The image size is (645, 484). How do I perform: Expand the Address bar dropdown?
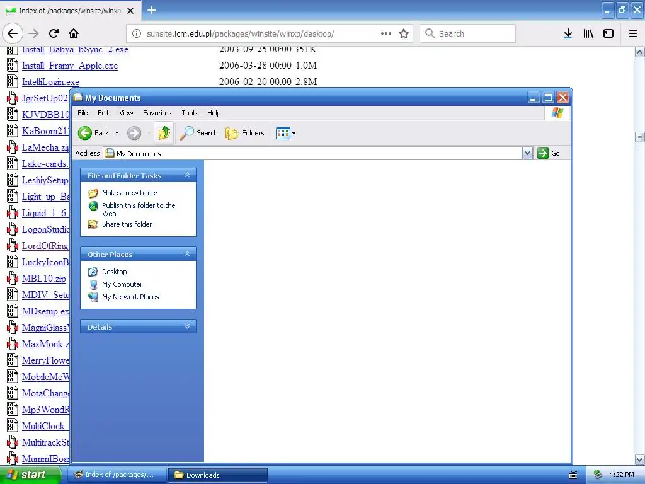[527, 154]
